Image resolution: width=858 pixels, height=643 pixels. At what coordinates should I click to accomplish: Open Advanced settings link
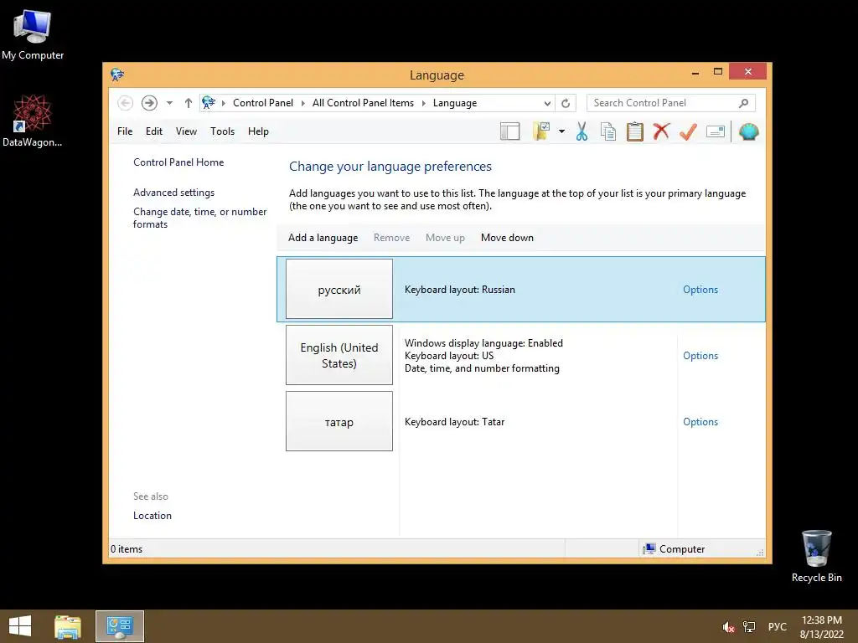(x=173, y=193)
